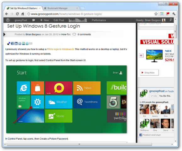182x151 pixels.
Task: Open Eric's Facebook profile photo
Action: pos(145,109)
